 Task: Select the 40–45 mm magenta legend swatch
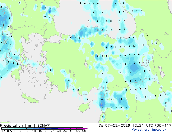[x=74, y=128]
